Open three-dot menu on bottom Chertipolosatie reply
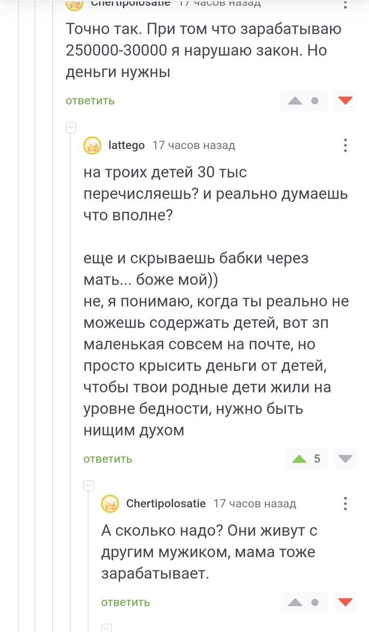 click(x=345, y=503)
